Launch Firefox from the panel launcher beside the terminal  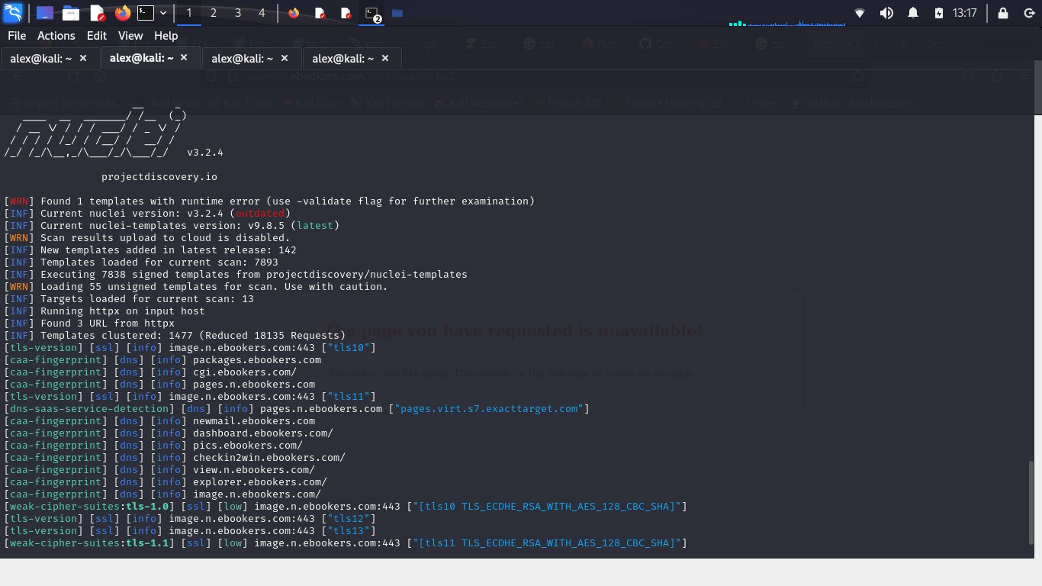(x=122, y=13)
